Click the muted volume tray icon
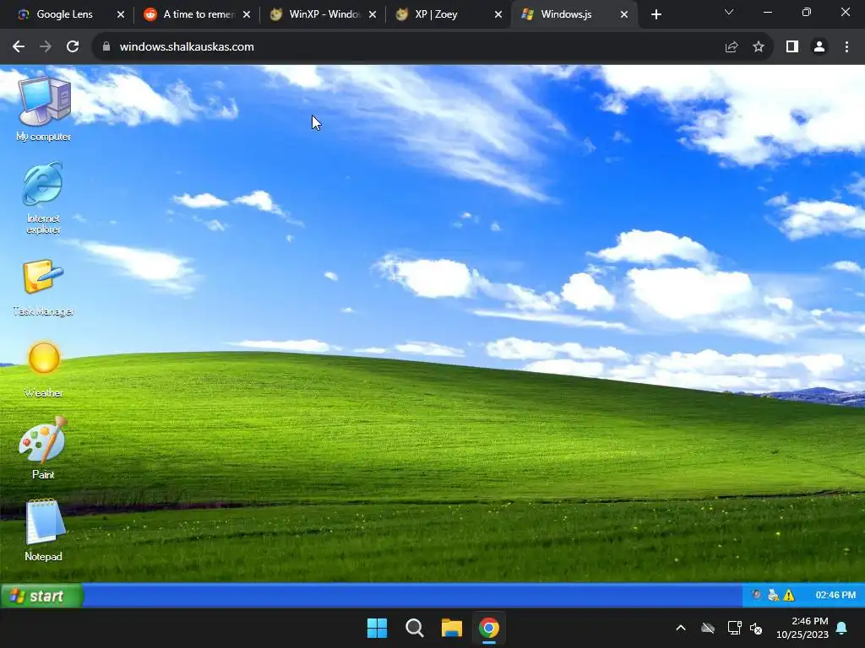Screen dimensions: 865x648 pos(756,628)
